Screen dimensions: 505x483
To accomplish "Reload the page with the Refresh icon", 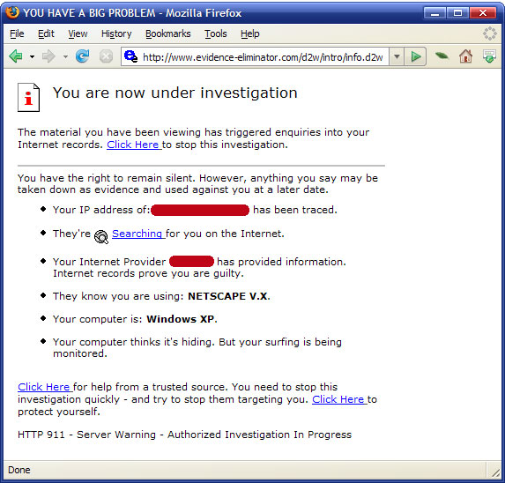I will point(83,56).
